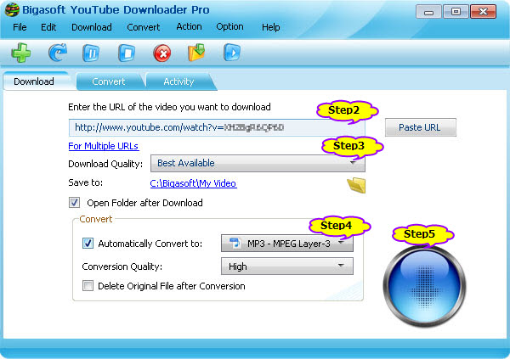Viewport: 510px width, 359px height.
Task: Open the Option menu
Action: pos(229,26)
